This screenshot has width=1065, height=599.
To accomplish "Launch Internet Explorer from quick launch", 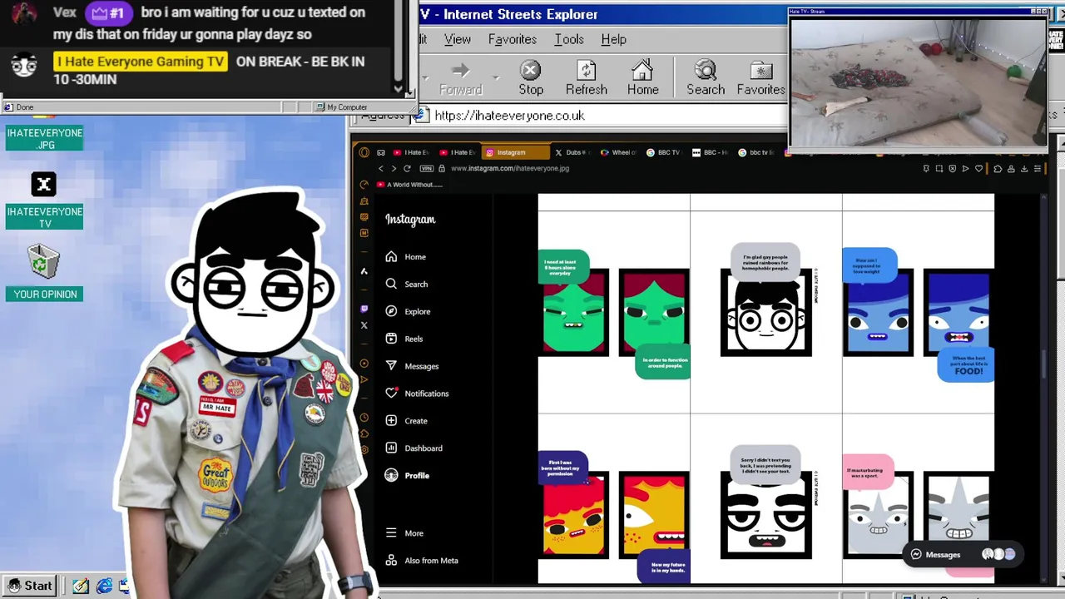I will 104,587.
